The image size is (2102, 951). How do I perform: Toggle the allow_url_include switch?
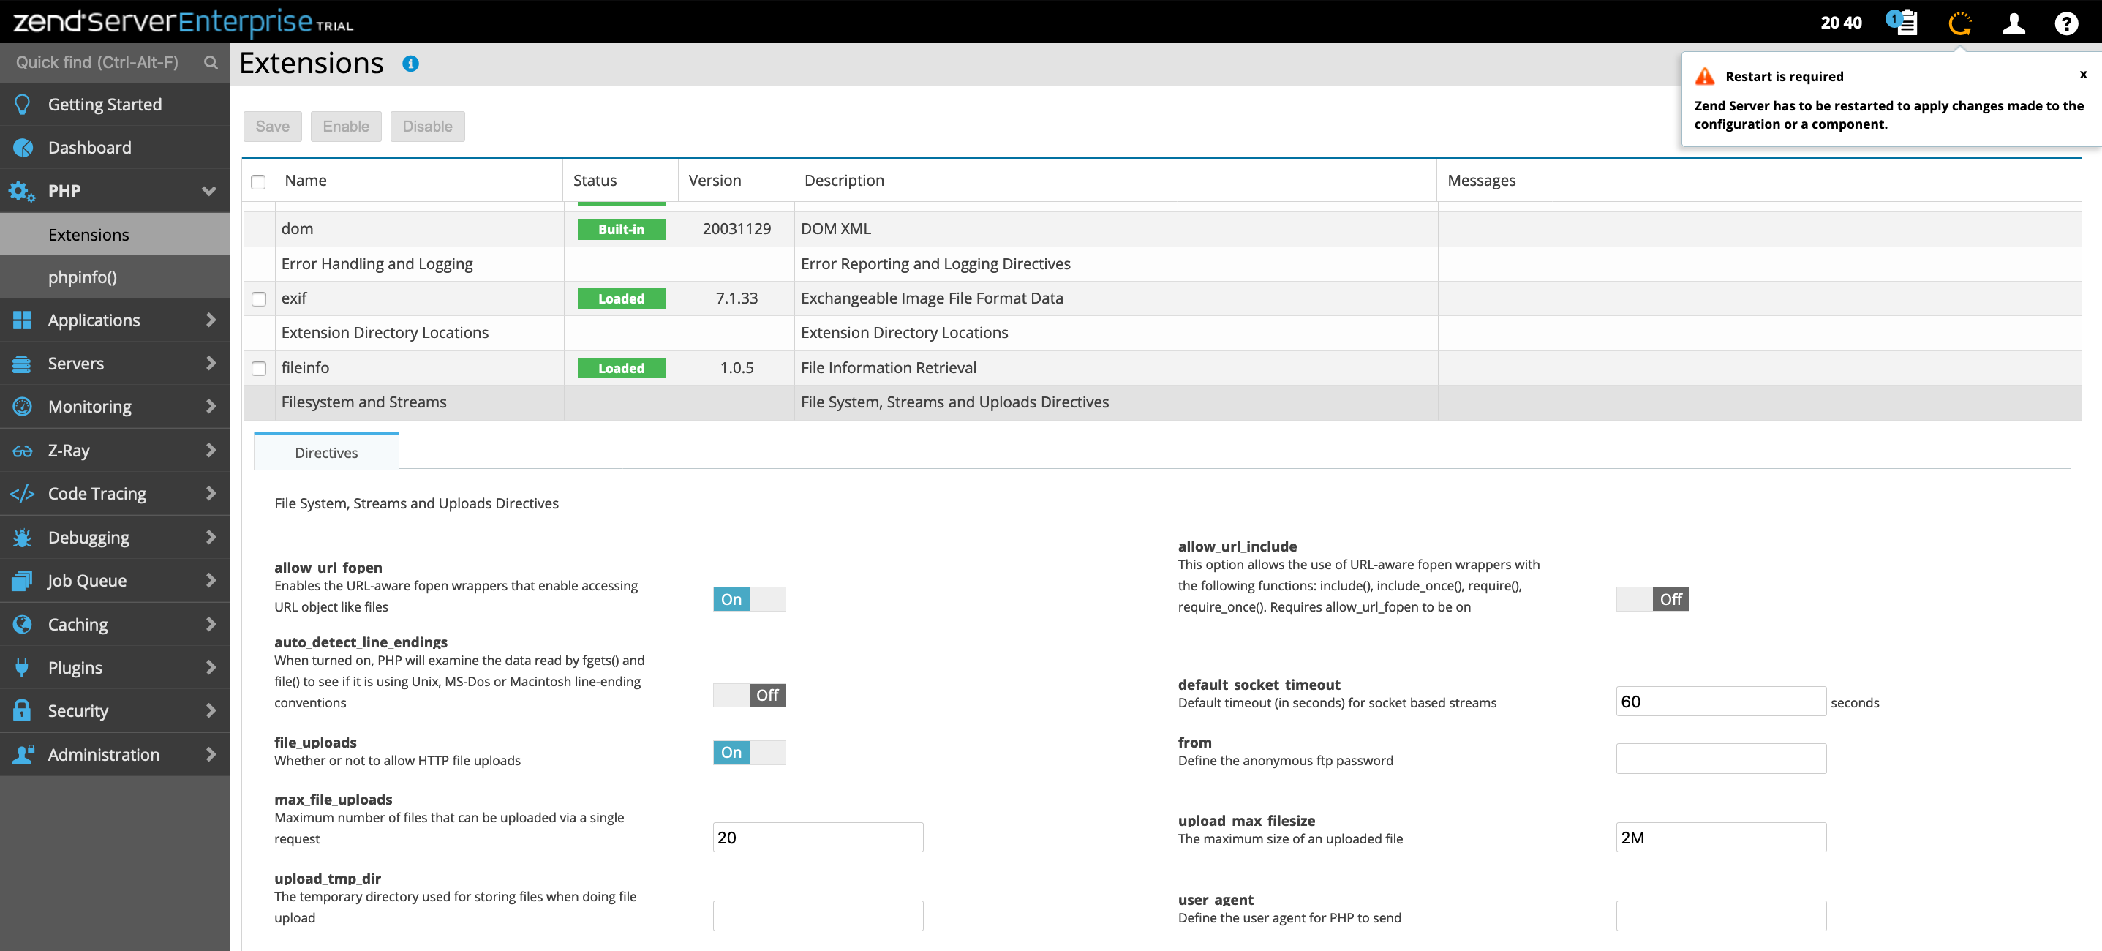[1651, 599]
